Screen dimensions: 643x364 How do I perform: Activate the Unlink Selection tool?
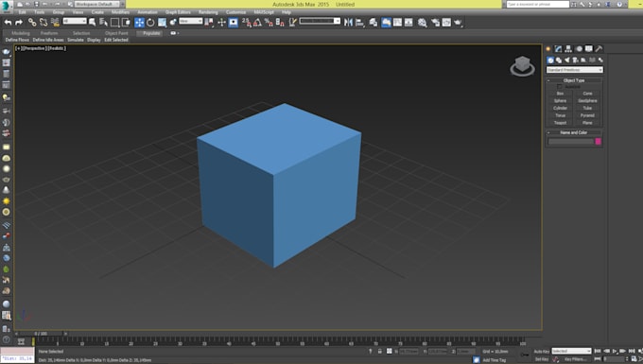tap(43, 22)
